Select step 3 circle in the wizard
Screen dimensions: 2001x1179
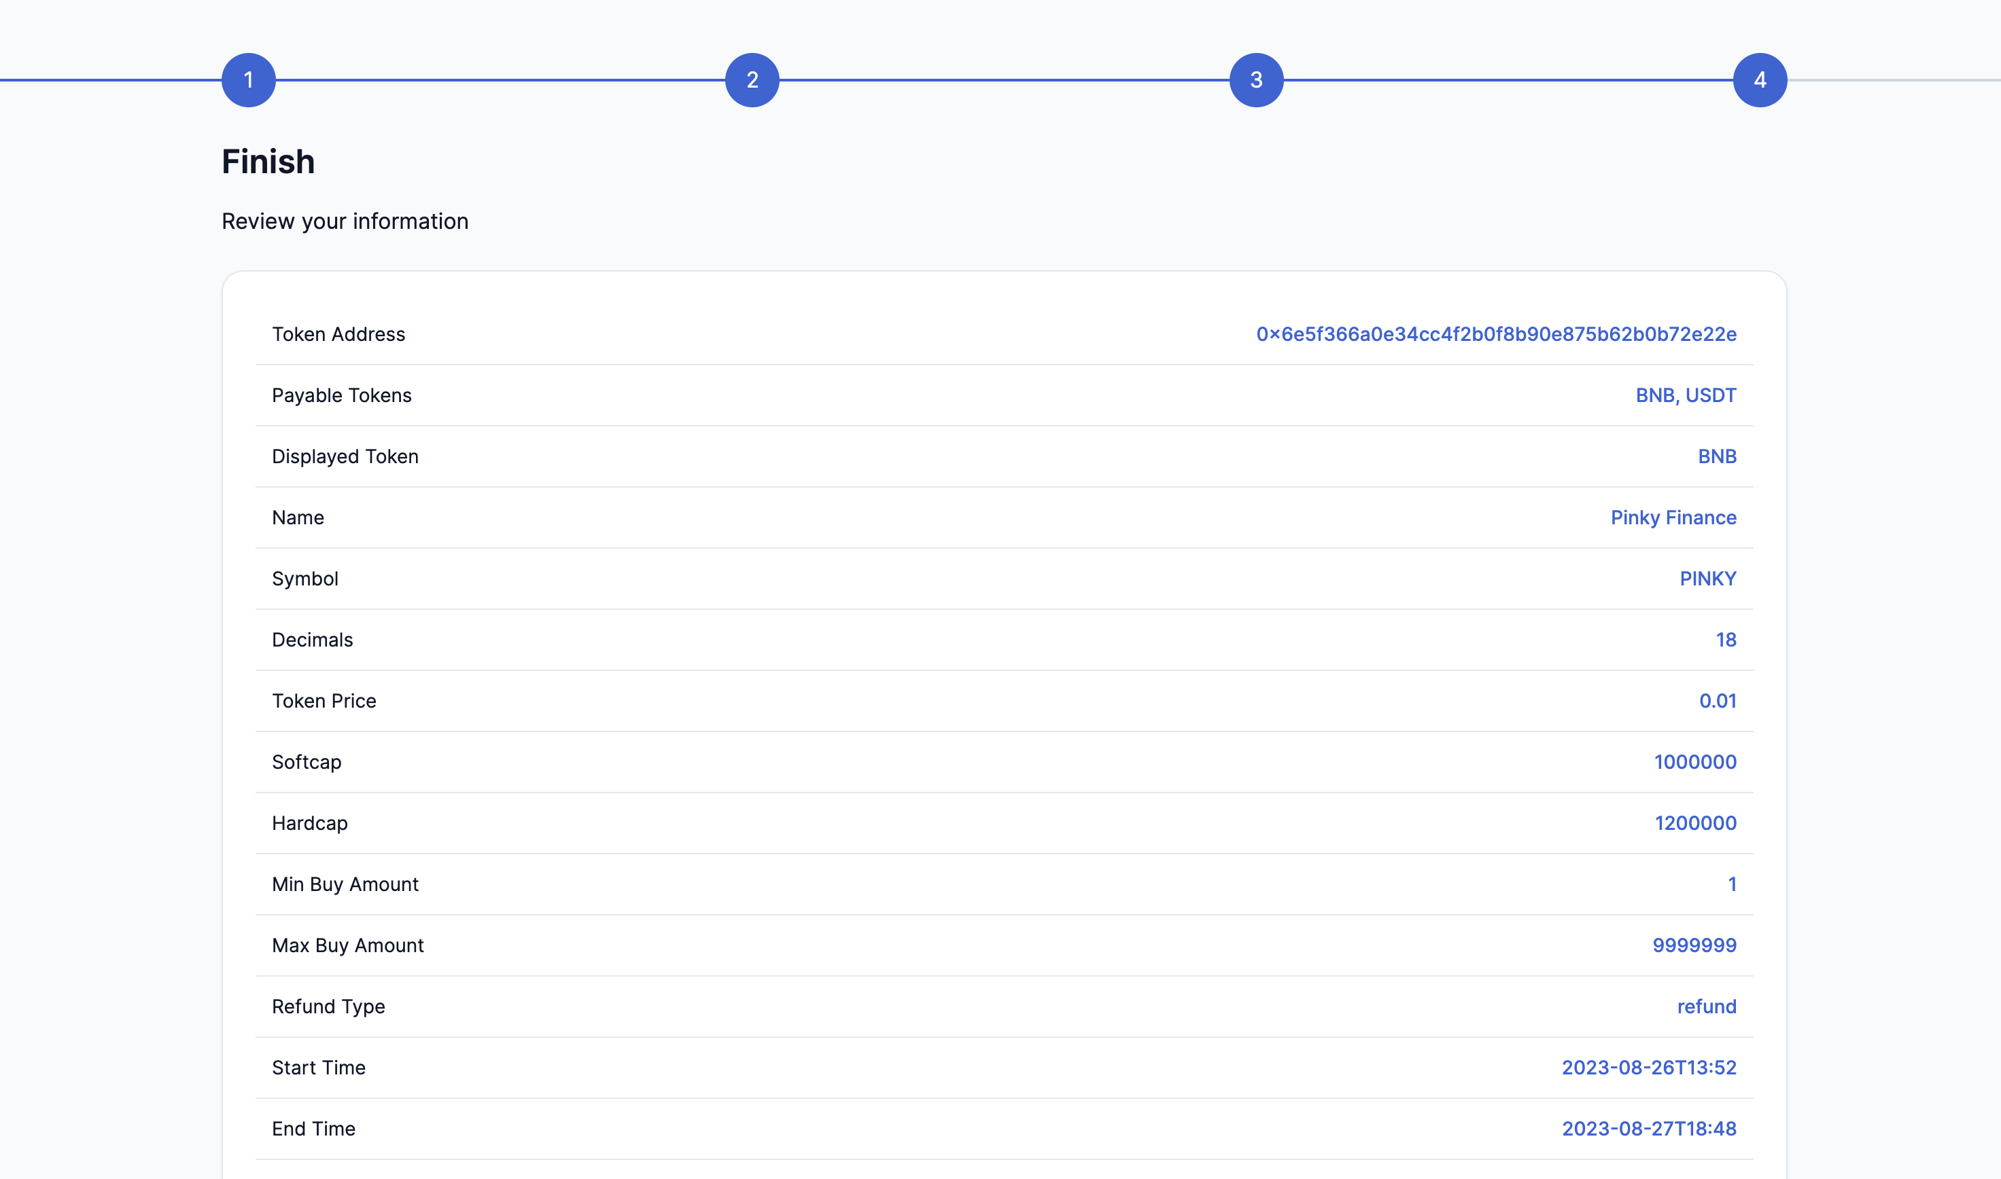coord(1256,80)
